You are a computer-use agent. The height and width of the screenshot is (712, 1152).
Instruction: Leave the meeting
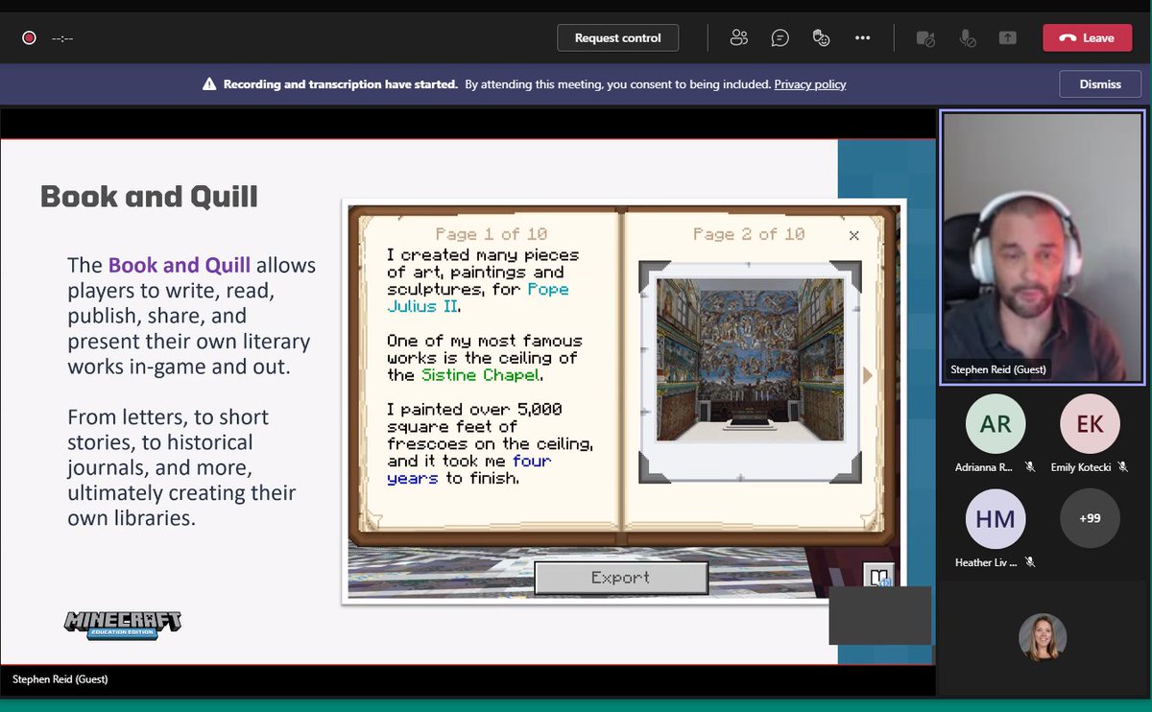point(1087,38)
